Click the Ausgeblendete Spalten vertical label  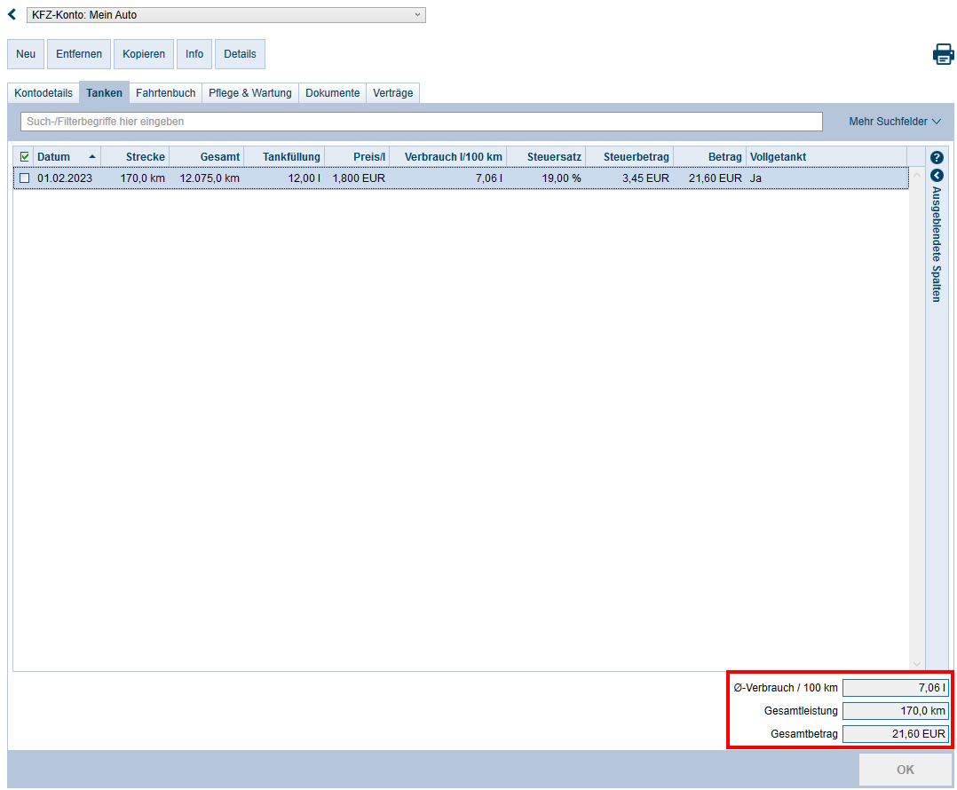[x=937, y=244]
